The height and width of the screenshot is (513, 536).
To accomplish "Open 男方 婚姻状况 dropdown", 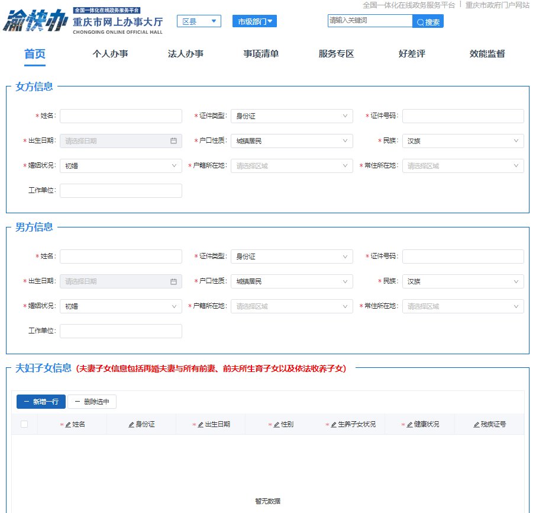I will click(121, 306).
